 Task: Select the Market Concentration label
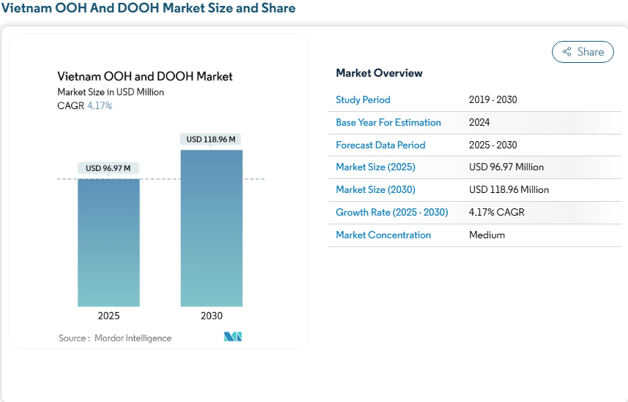coord(384,235)
